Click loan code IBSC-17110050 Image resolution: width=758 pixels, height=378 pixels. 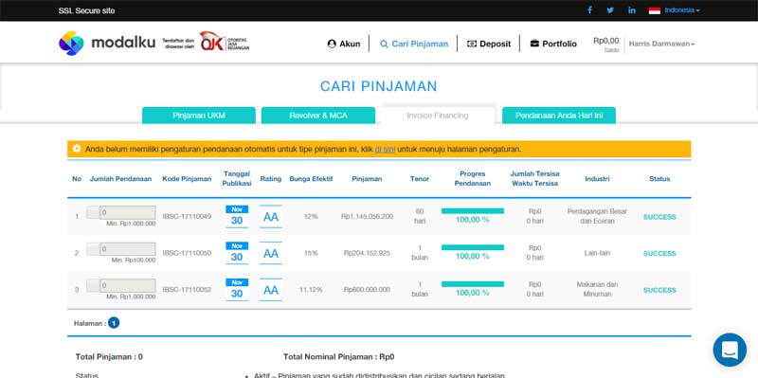coord(187,253)
